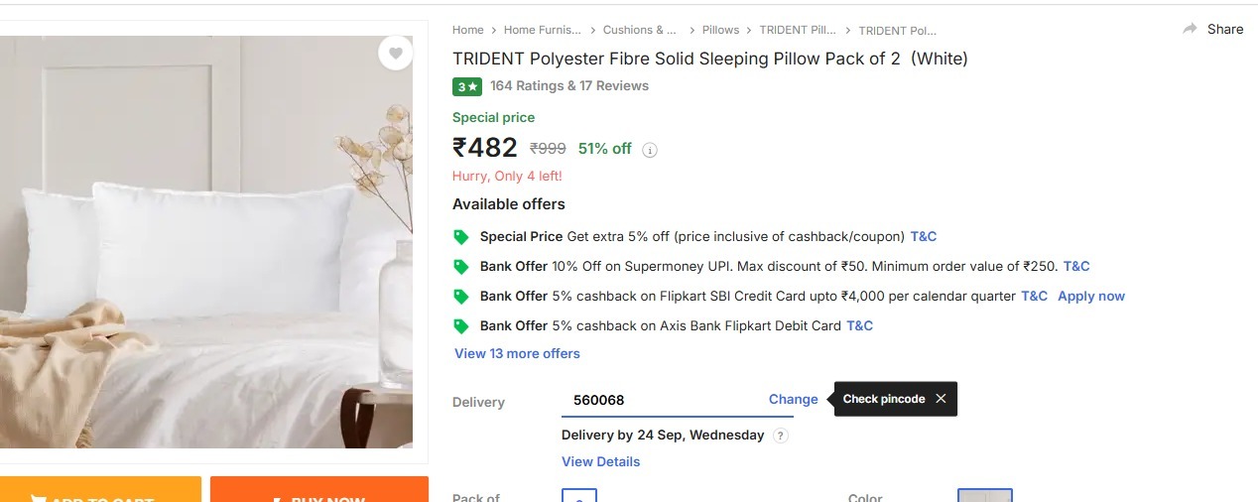Screen dimensions: 1258x502
Task: Click the Special Price offer tag icon
Action: point(461,237)
